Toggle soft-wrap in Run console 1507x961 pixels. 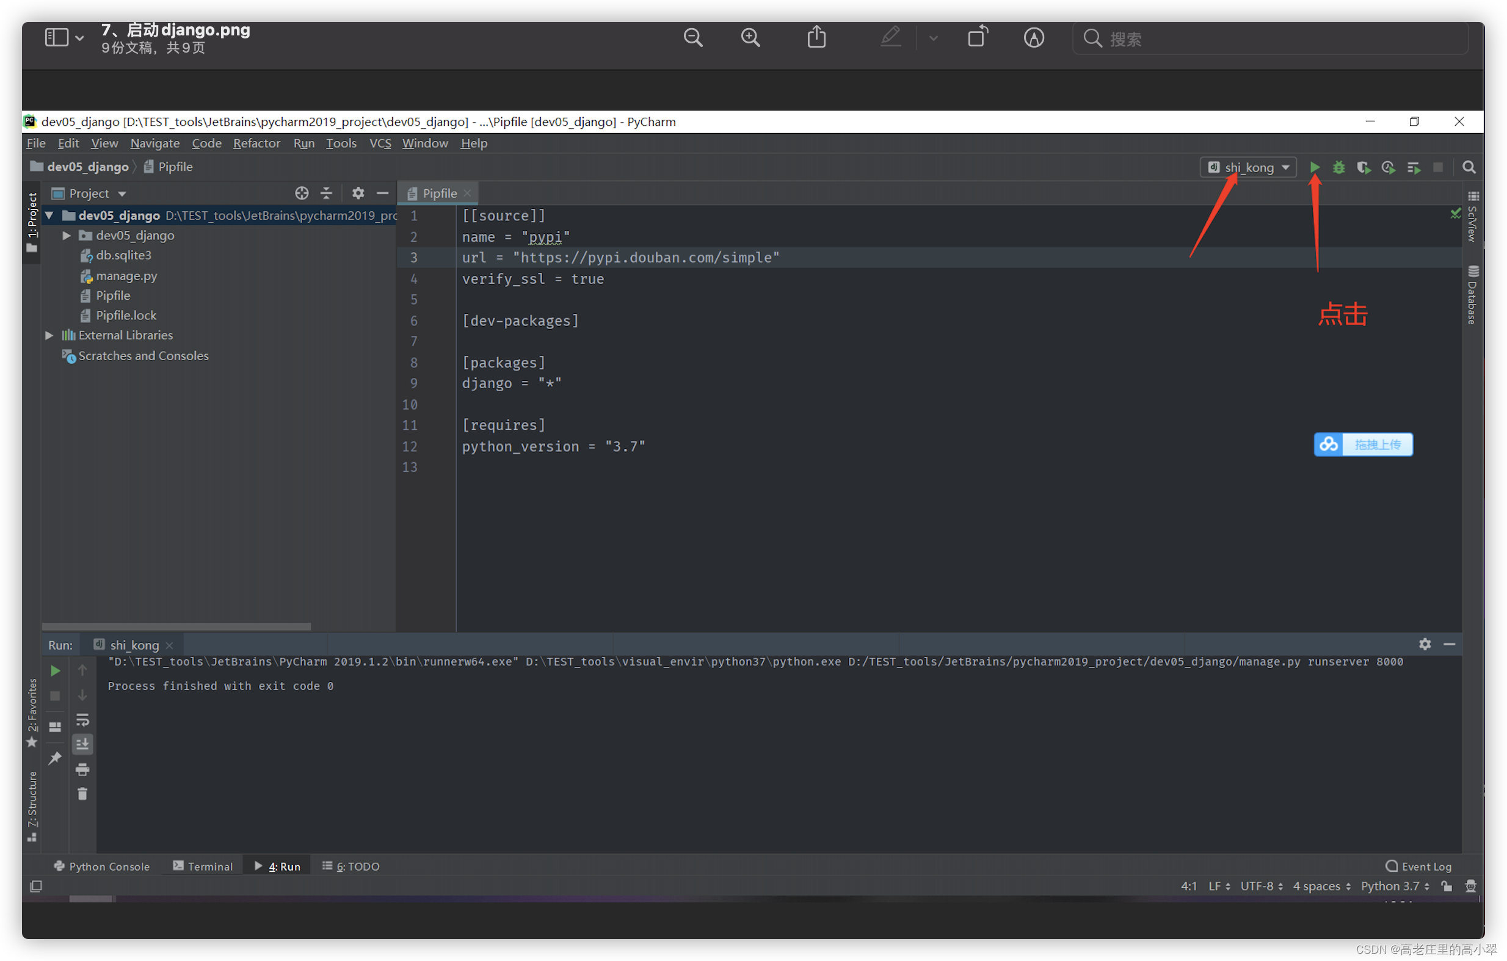pos(82,719)
